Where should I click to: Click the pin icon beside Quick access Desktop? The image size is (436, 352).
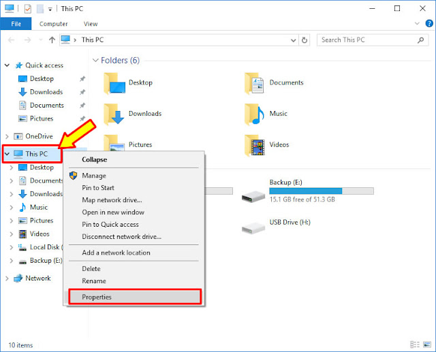pos(82,79)
